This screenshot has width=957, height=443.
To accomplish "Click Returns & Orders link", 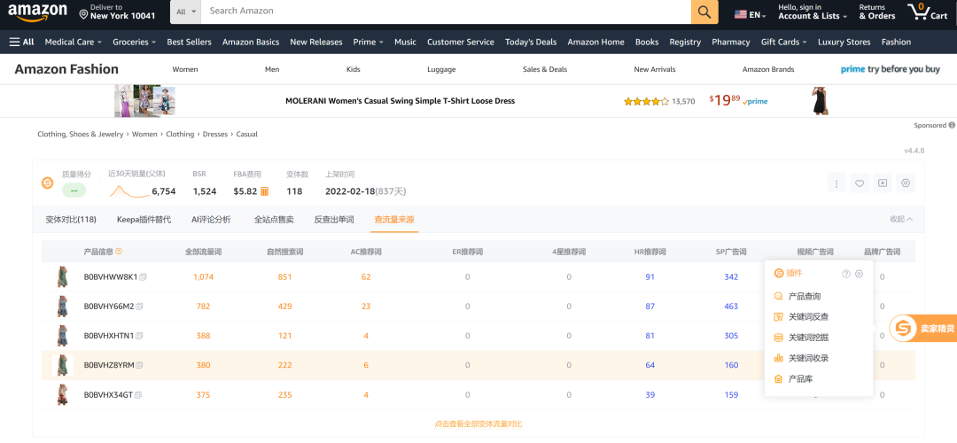I will click(x=877, y=12).
